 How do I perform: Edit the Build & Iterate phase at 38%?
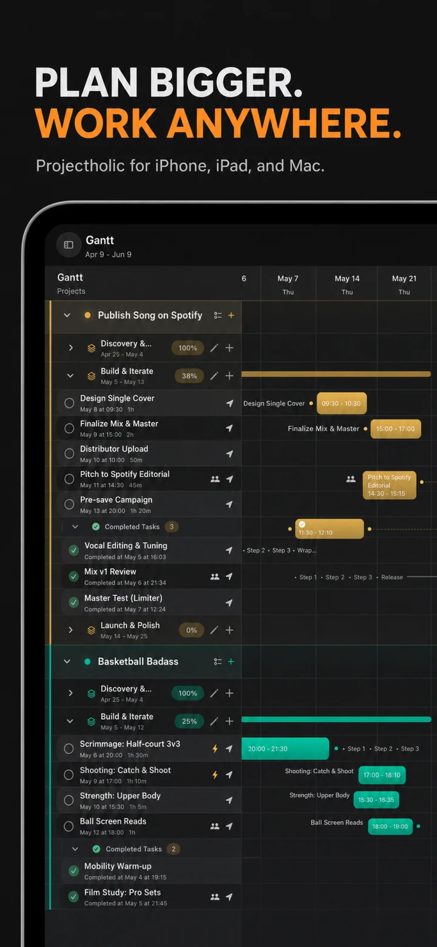point(214,376)
